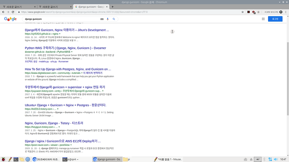
Task: Switch to the pi@rpi4 terminal window
Action: point(77,159)
